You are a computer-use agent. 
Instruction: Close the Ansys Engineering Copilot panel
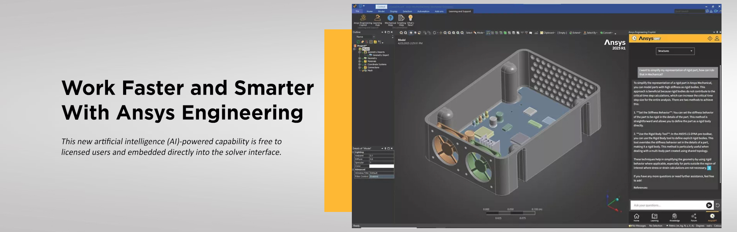tap(720, 32)
